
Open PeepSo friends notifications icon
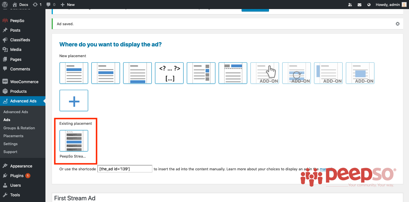point(350,5)
